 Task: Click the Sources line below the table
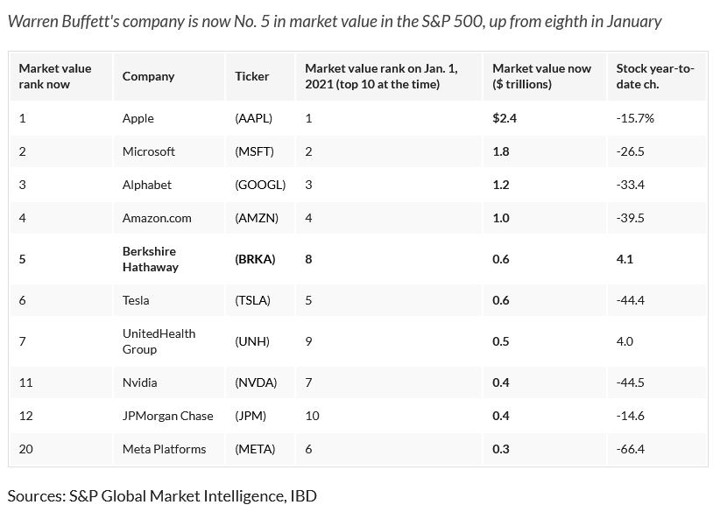click(x=162, y=496)
